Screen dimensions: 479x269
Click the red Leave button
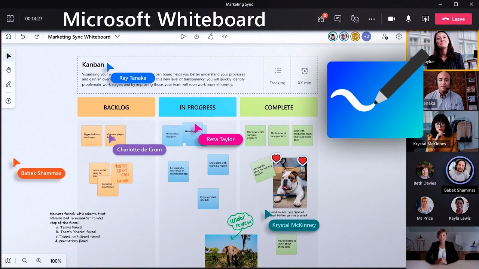pyautogui.click(x=453, y=19)
